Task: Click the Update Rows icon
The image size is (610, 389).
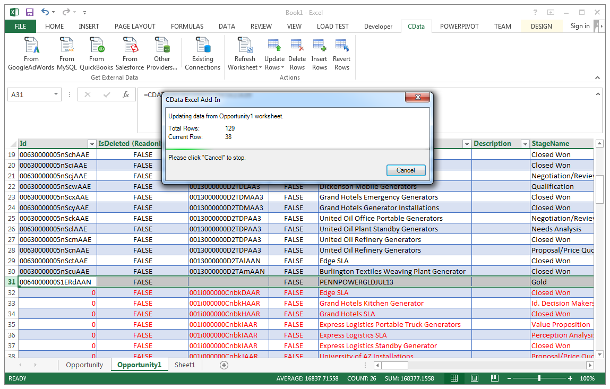Action: click(274, 45)
